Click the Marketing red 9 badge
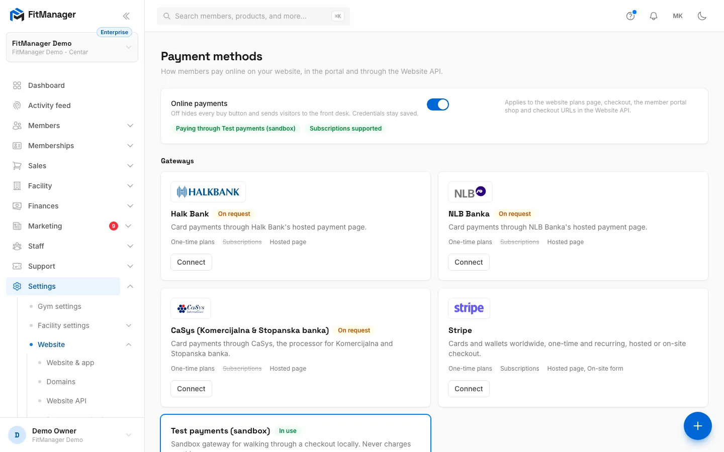724x452 pixels. click(x=114, y=226)
